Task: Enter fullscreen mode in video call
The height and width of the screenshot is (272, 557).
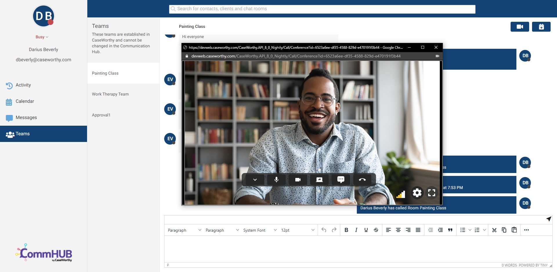Action: click(x=432, y=193)
